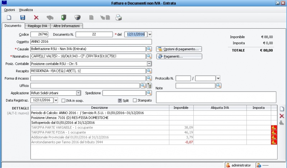287x168 pixels.
Task: Add new detail row with page icon
Action: [282, 109]
